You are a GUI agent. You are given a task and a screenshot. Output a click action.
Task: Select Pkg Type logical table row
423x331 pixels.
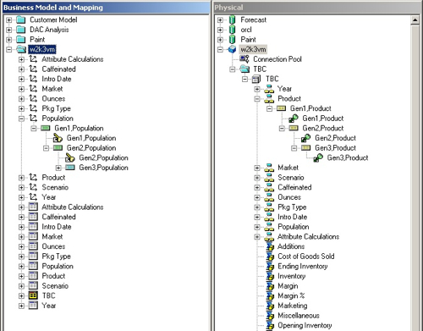(56, 257)
